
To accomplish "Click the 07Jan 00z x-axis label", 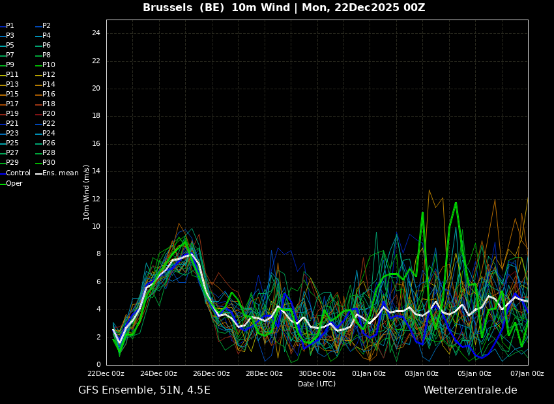I will [527, 373].
